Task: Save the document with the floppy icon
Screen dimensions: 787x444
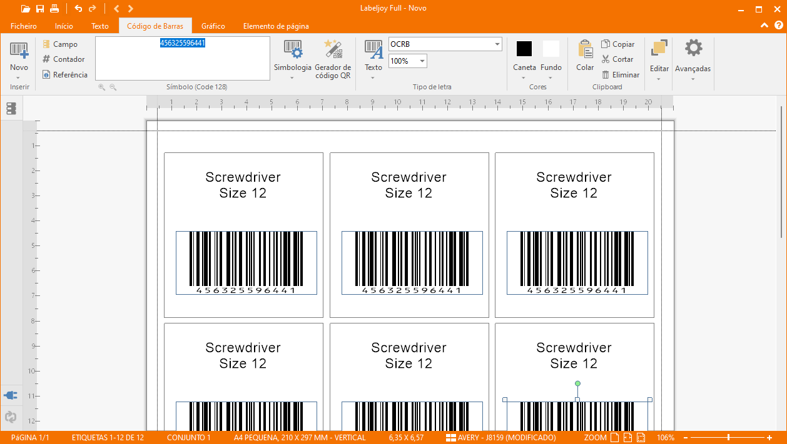Action: pos(40,9)
